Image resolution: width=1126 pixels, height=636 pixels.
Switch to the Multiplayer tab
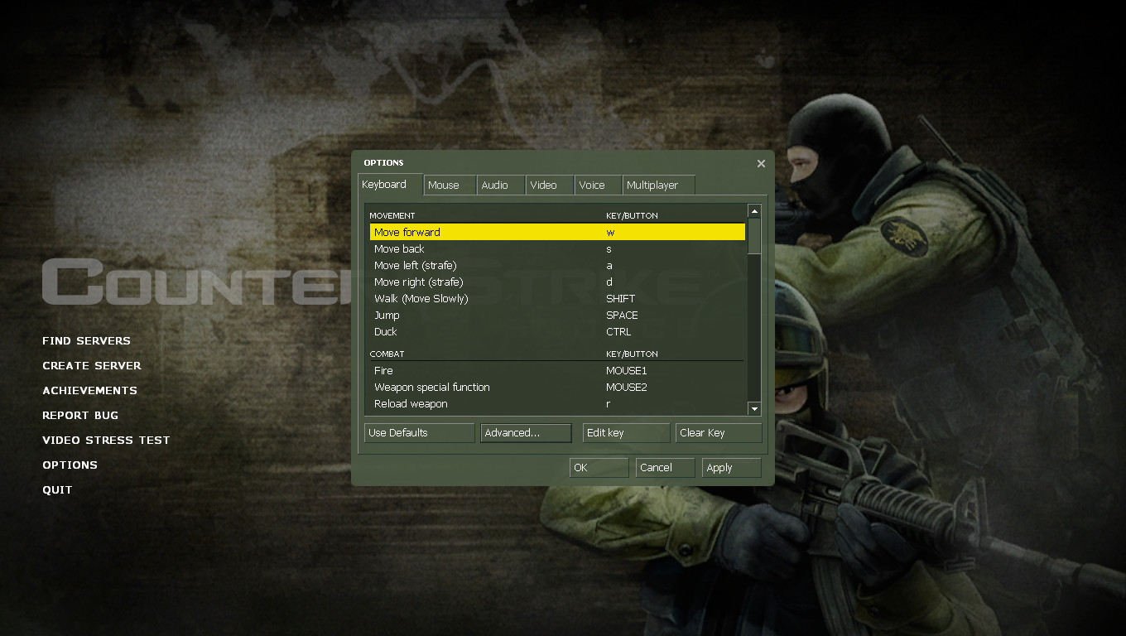tap(657, 185)
